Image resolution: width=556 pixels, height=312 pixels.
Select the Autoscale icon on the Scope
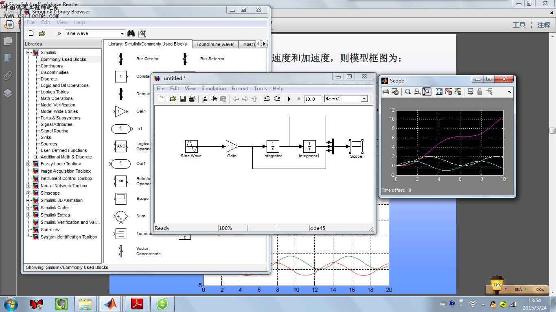(x=439, y=91)
